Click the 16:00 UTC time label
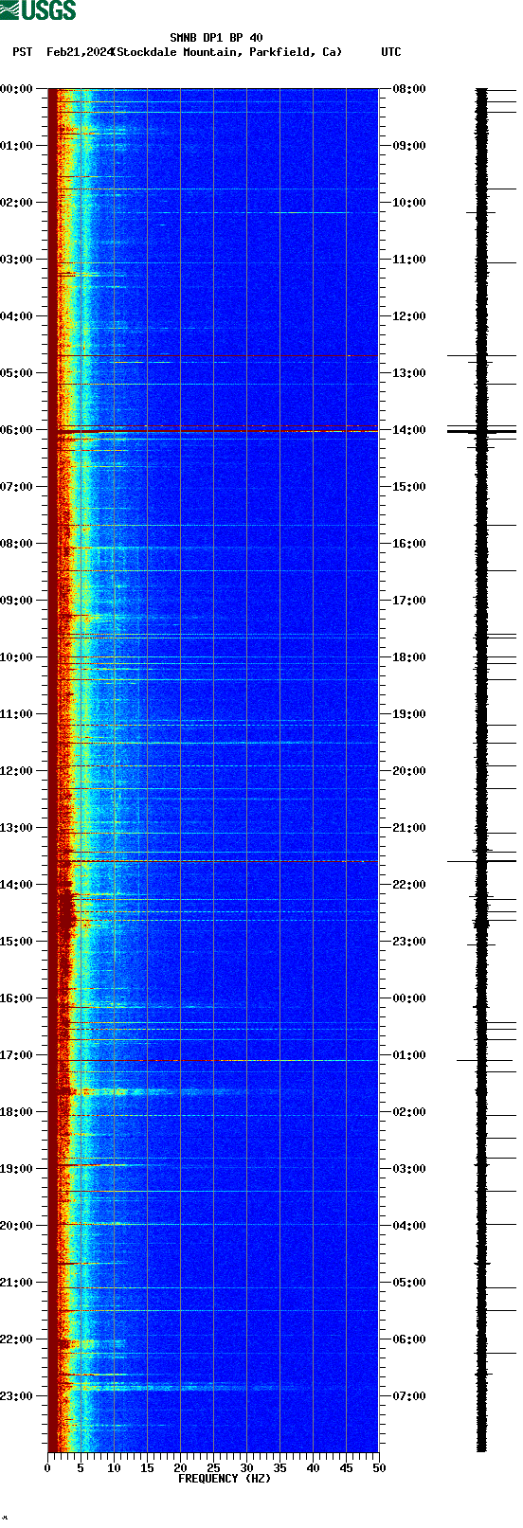523x1528 pixels. pos(409,544)
